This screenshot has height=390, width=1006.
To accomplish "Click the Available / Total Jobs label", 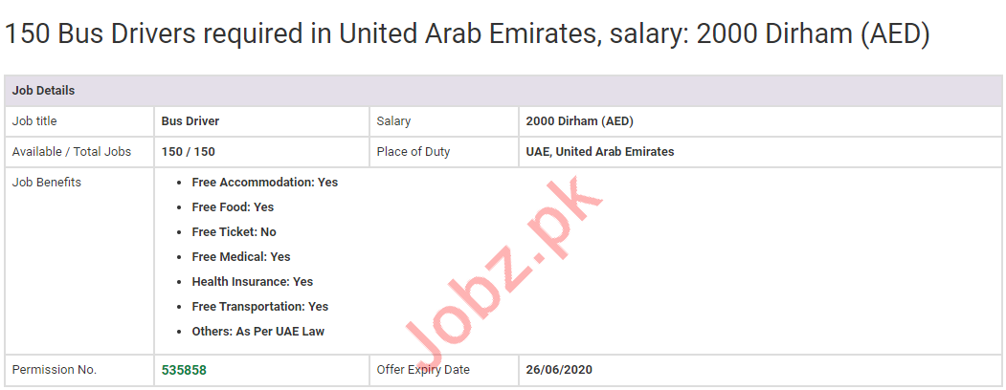I will (72, 152).
